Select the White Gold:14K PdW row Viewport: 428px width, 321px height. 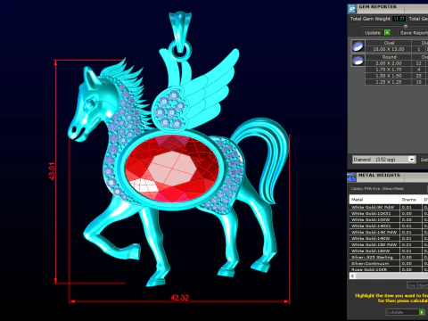[x=389, y=232]
